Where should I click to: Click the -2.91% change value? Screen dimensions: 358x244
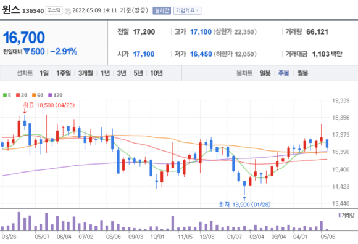(x=64, y=52)
